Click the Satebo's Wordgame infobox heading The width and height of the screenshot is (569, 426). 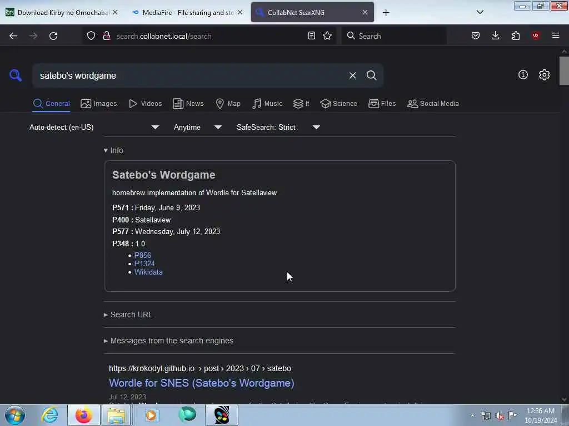click(x=164, y=175)
